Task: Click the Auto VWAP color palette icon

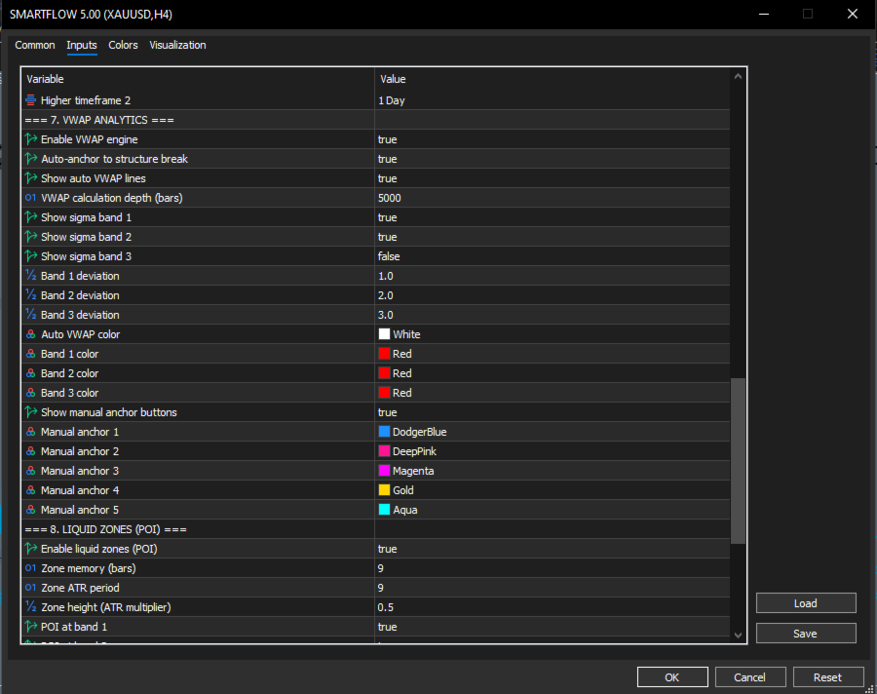Action: [x=31, y=334]
